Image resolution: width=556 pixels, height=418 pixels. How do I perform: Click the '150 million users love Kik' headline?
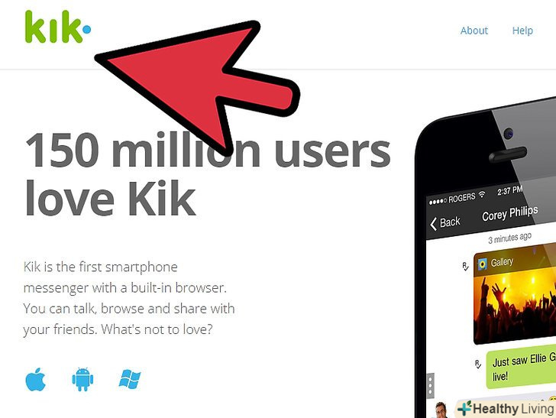[208, 174]
